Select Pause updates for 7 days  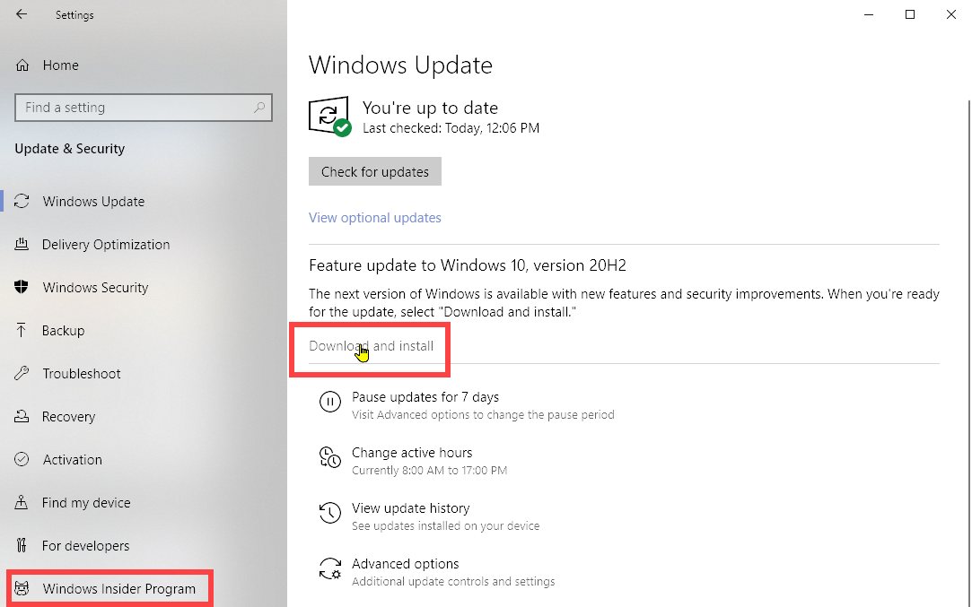[x=425, y=396]
